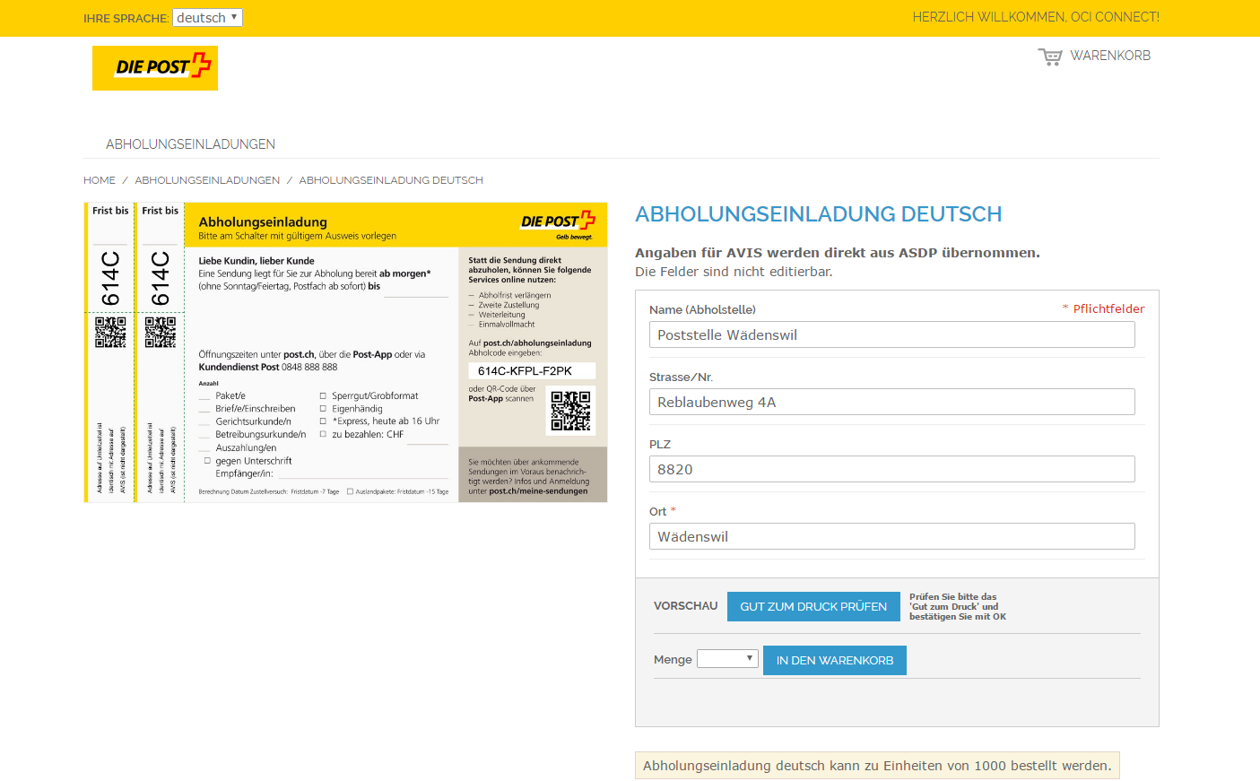Click Gut zum Druck prüfen button
This screenshot has width=1260, height=781.
(x=813, y=607)
